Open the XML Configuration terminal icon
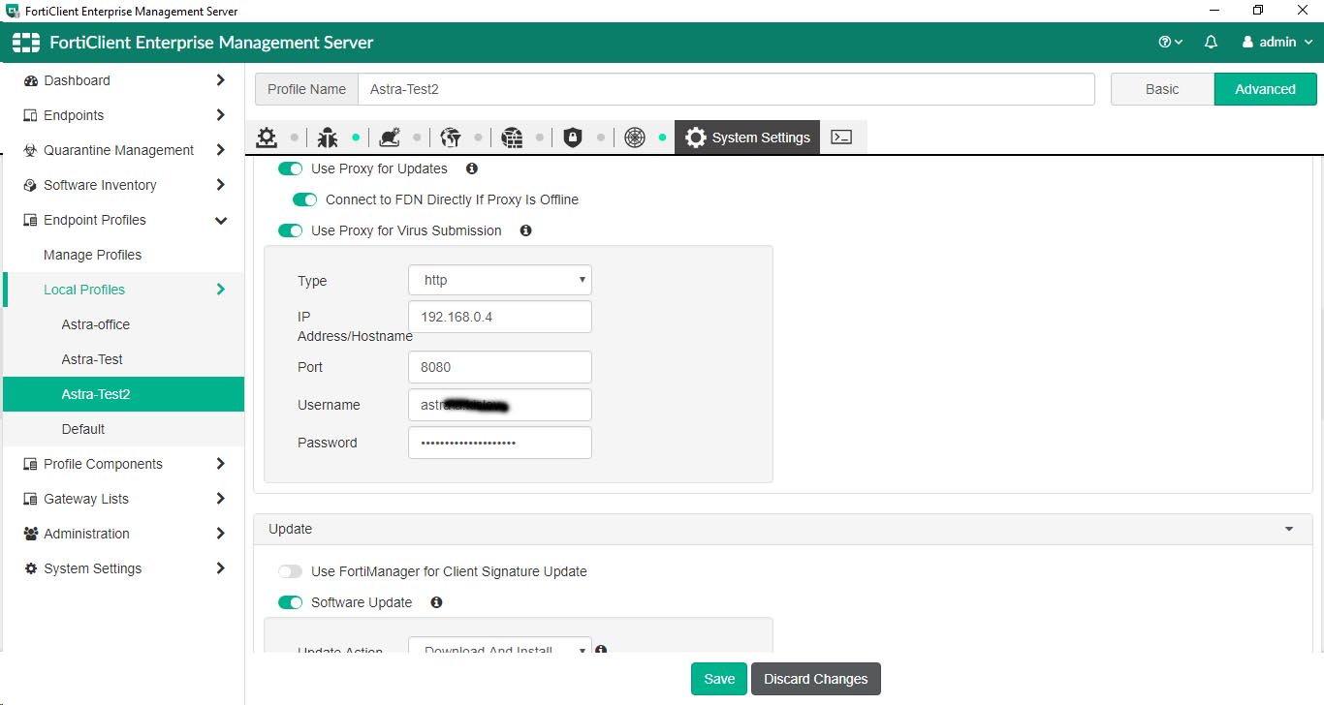 click(841, 137)
